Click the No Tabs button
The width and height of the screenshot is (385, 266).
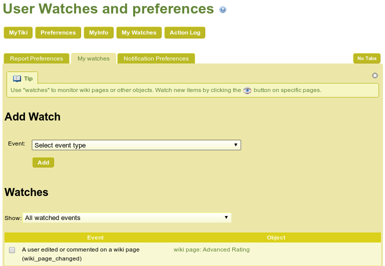tap(367, 58)
